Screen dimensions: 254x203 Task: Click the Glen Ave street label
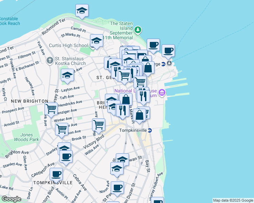click(x=25, y=163)
